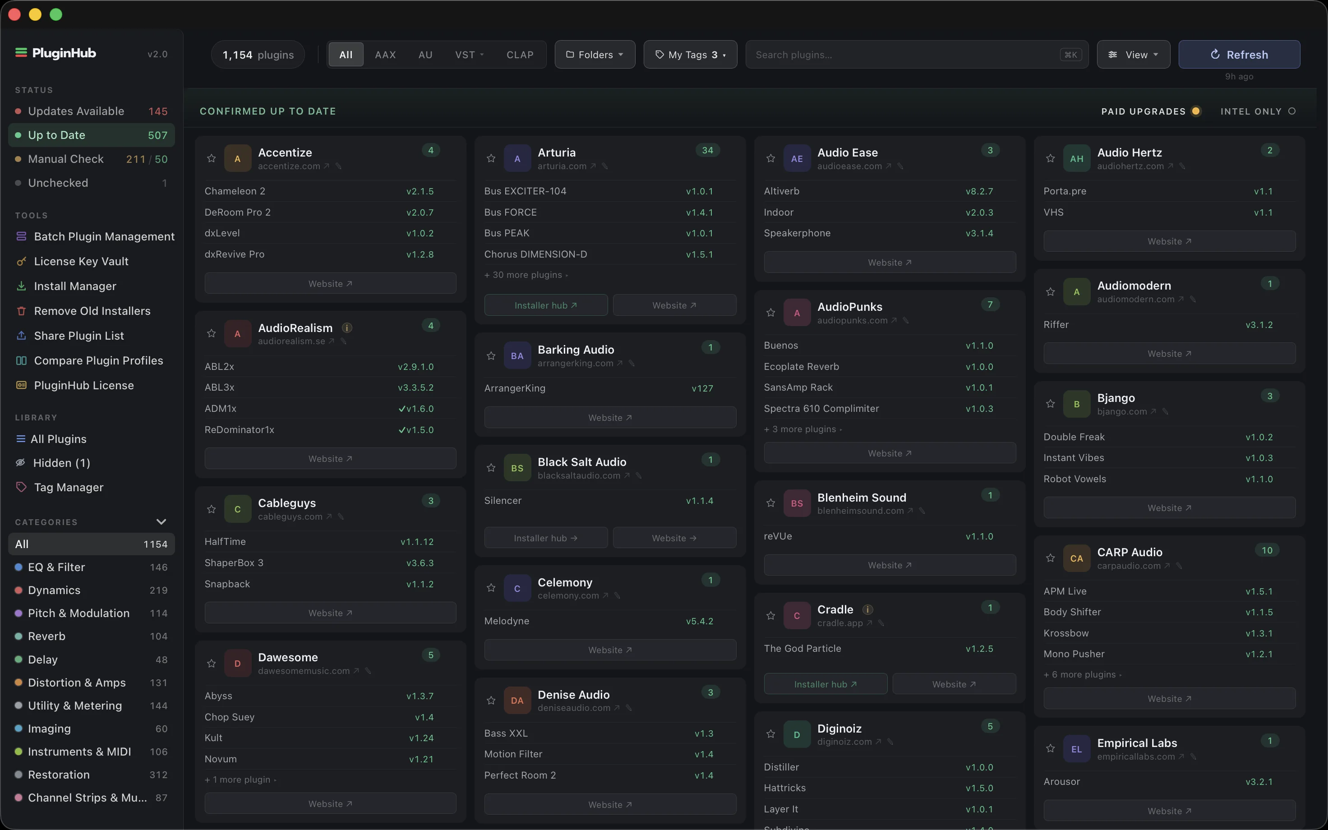Screen dimensions: 1328x830
Task: Show Unchecked status list
Action: tap(91, 183)
